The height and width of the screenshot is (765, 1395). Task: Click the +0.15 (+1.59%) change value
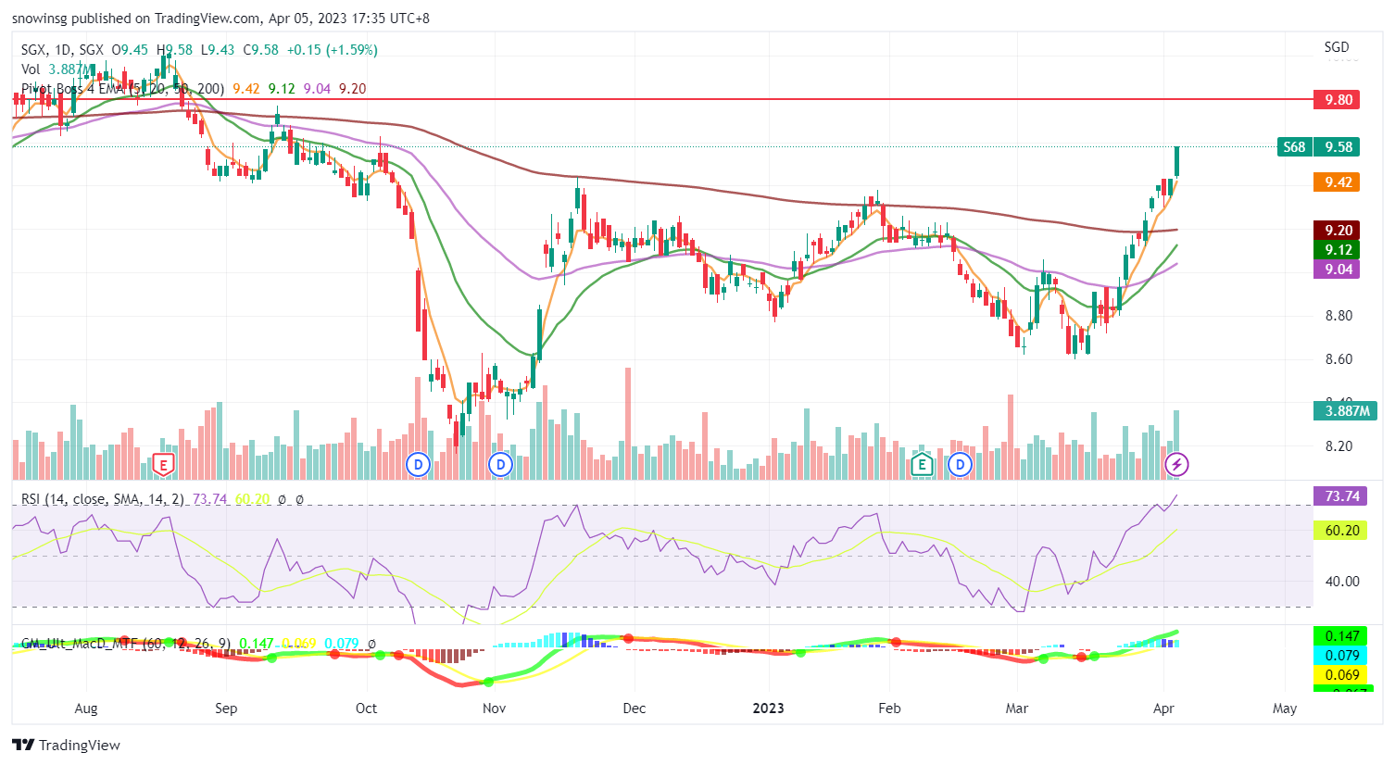click(332, 50)
